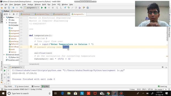Open the Navigate menu
This screenshot has width=171, height=96.
pos(17,5)
